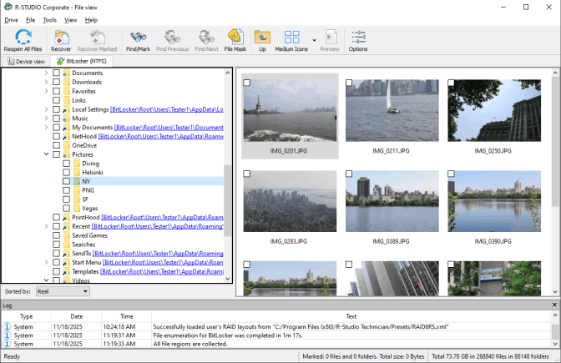The height and width of the screenshot is (363, 561).
Task: Open the Medium Icons view dropdown arrow
Action: coord(314,40)
